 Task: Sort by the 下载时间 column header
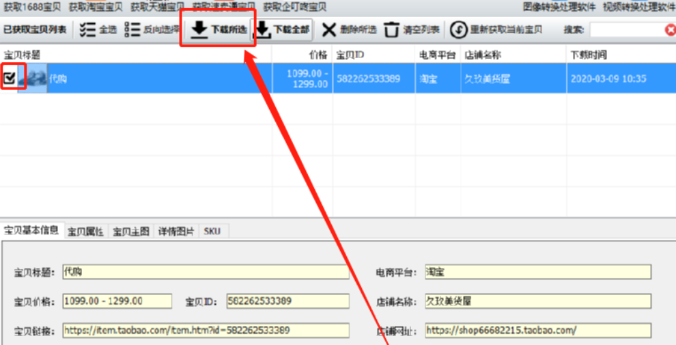tap(621, 55)
